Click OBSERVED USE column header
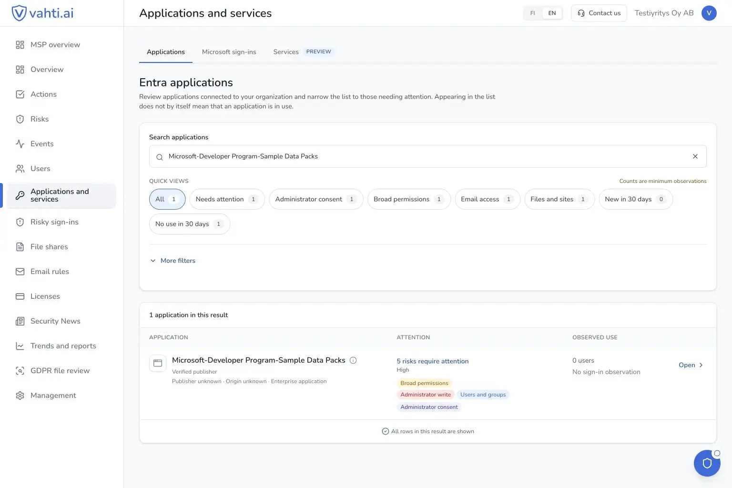732x488 pixels. tap(595, 337)
